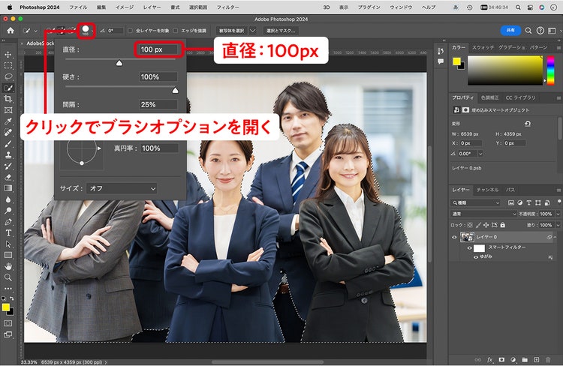
Task: Click the 硬さ hardness slider handle
Action: (175, 91)
